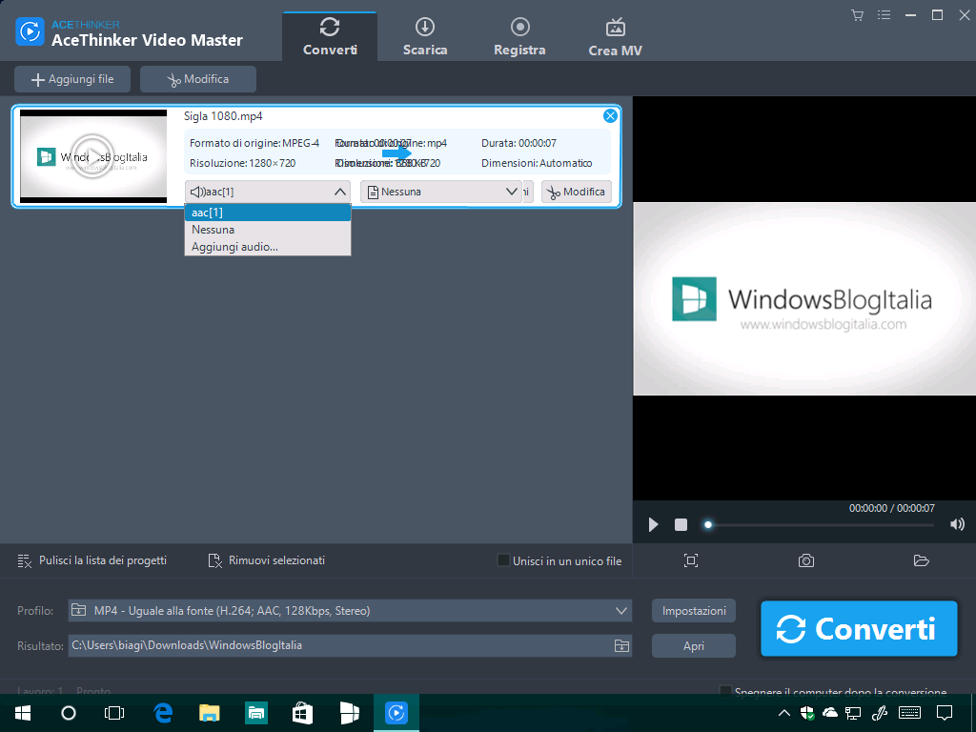Image resolution: width=976 pixels, height=732 pixels.
Task: Click the Sigla 1080.mp4 file name
Action: tap(223, 116)
